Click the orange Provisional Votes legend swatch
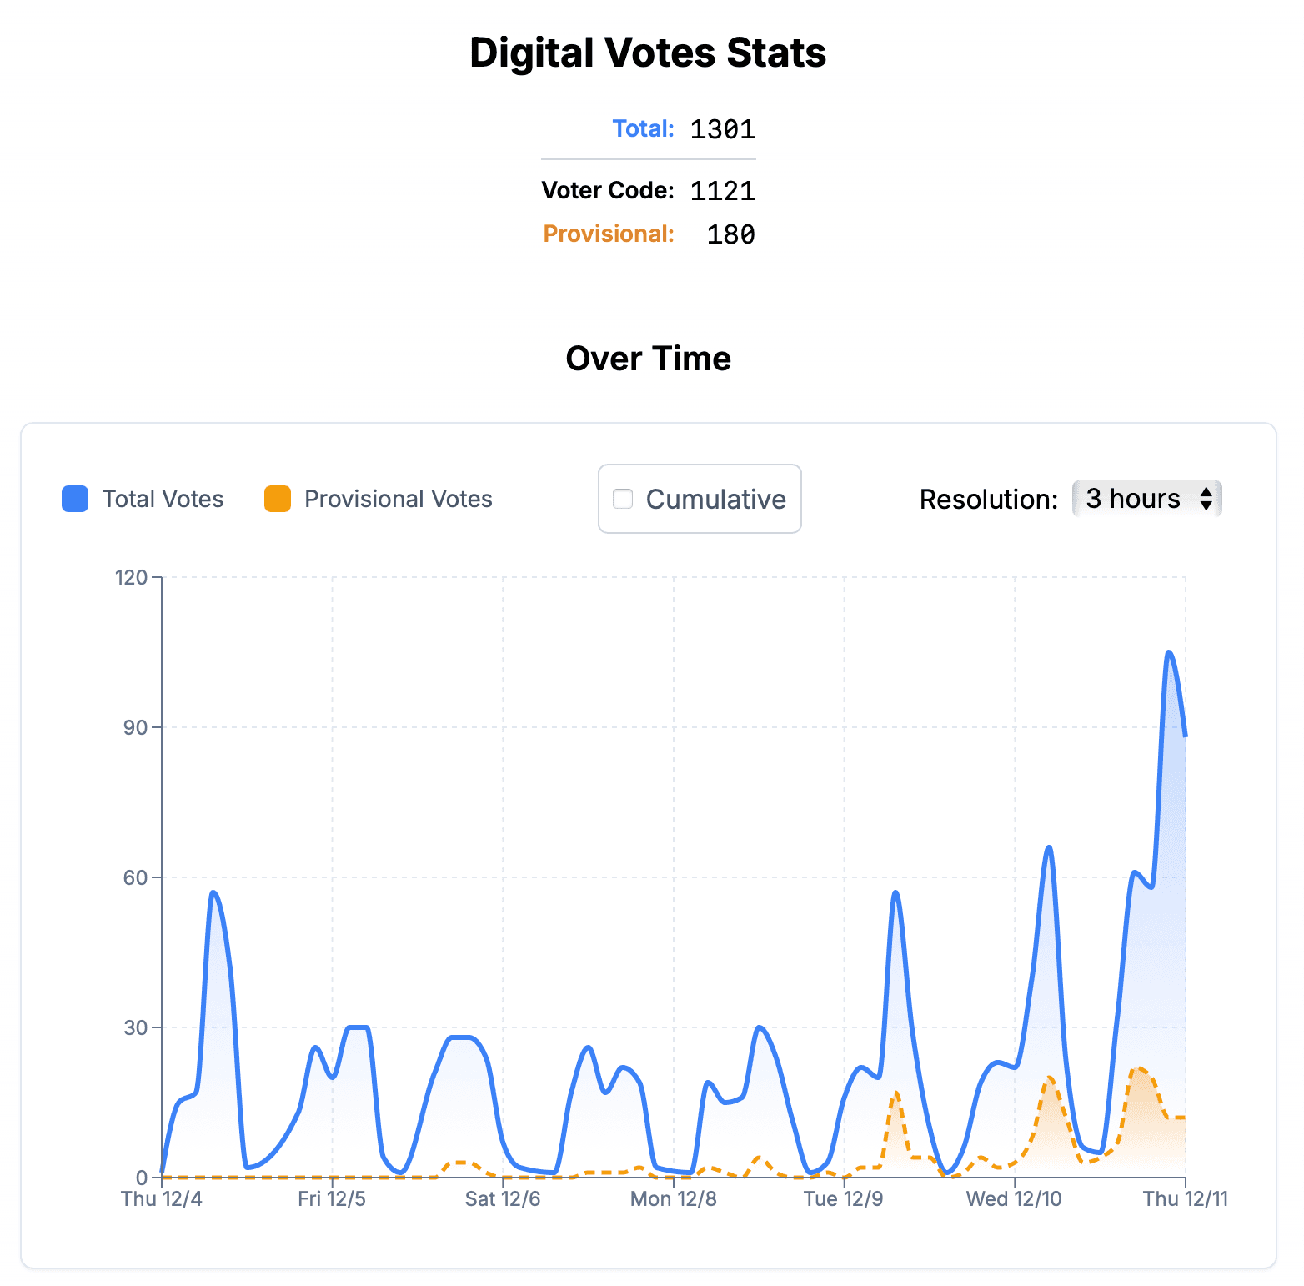Viewport: 1304px width, 1286px height. pyautogui.click(x=276, y=499)
